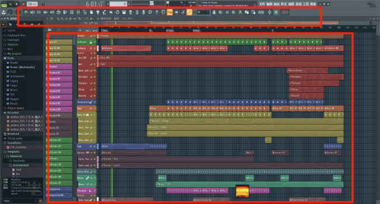Click the stop transport button
Viewport: 380px width, 204px height.
click(17, 4)
